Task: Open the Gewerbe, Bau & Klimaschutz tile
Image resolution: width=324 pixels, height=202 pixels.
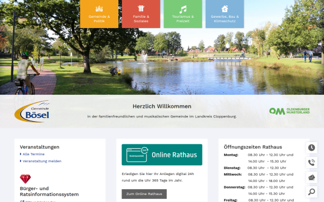Action: click(x=225, y=14)
